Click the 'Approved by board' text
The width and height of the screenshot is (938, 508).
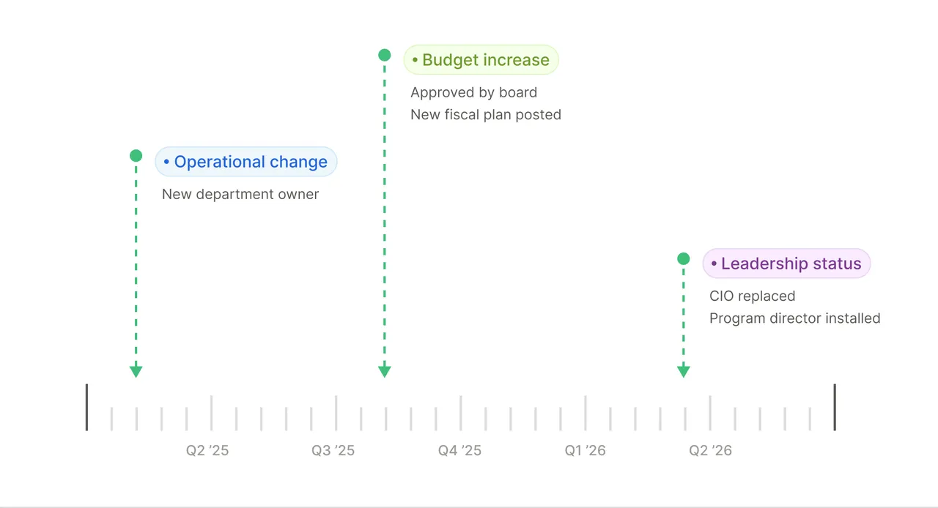pos(474,92)
